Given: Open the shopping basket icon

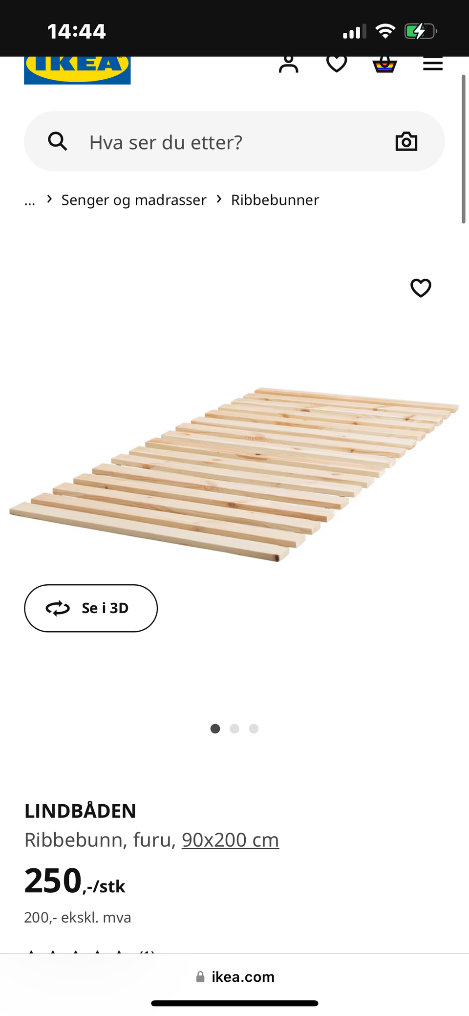Looking at the screenshot, I should (385, 65).
